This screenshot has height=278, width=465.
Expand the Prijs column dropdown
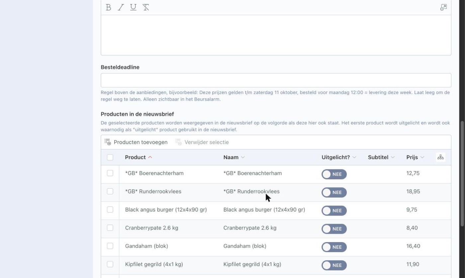[x=422, y=157]
